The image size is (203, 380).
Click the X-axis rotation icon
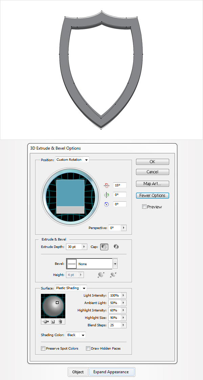pyautogui.click(x=106, y=185)
